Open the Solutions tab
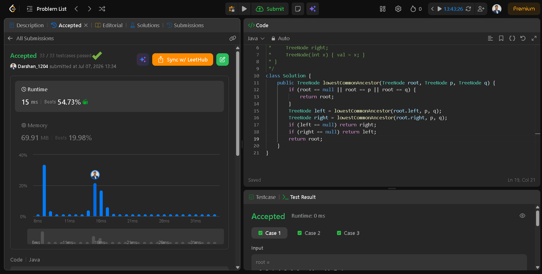 click(145, 25)
